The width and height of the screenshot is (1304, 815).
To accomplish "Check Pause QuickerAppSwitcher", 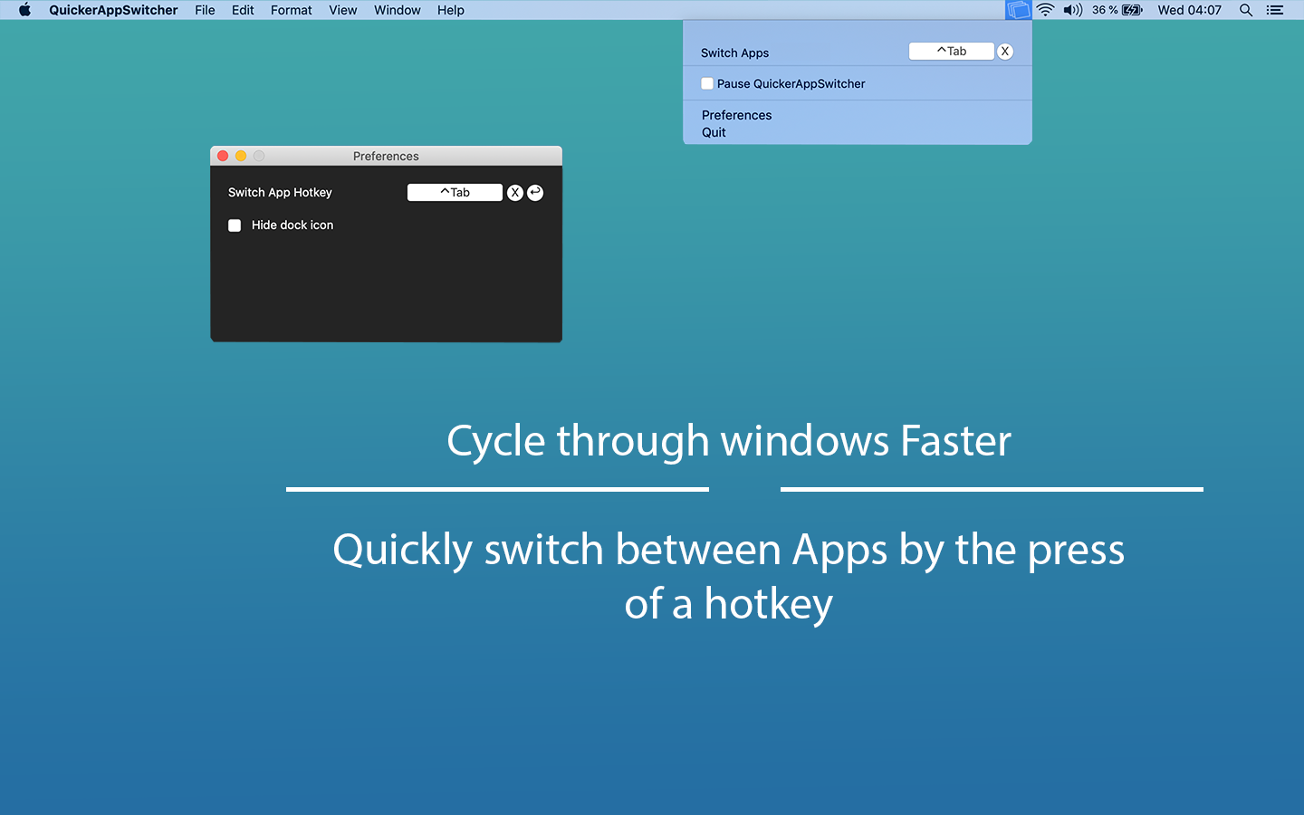I will [707, 83].
